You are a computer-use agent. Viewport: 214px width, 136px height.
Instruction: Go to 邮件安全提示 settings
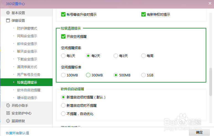27,44
